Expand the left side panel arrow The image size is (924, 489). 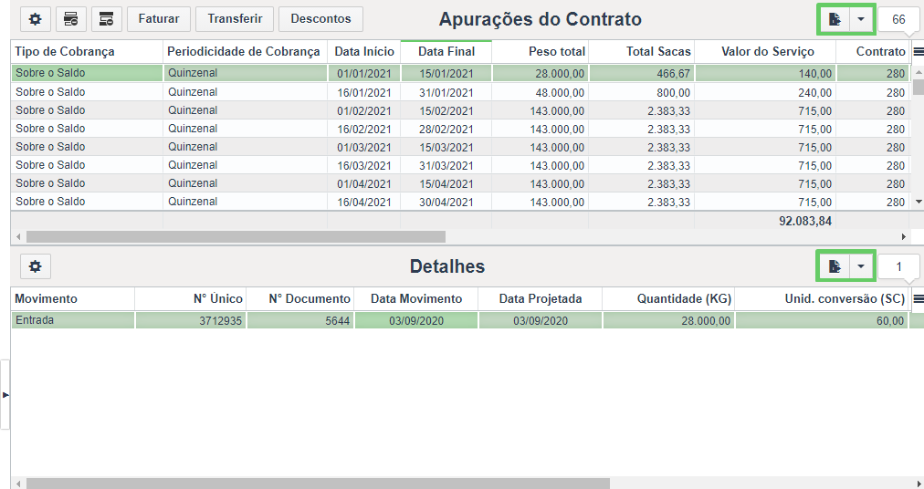tap(5, 395)
